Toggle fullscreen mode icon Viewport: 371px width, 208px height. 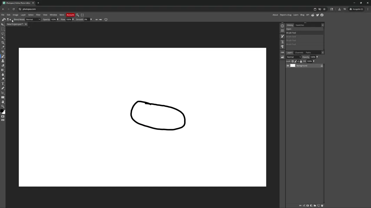click(82, 15)
